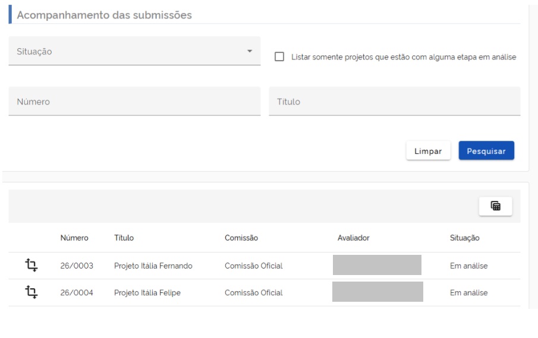Click the Pesquisar button
The height and width of the screenshot is (338, 538).
click(x=486, y=151)
